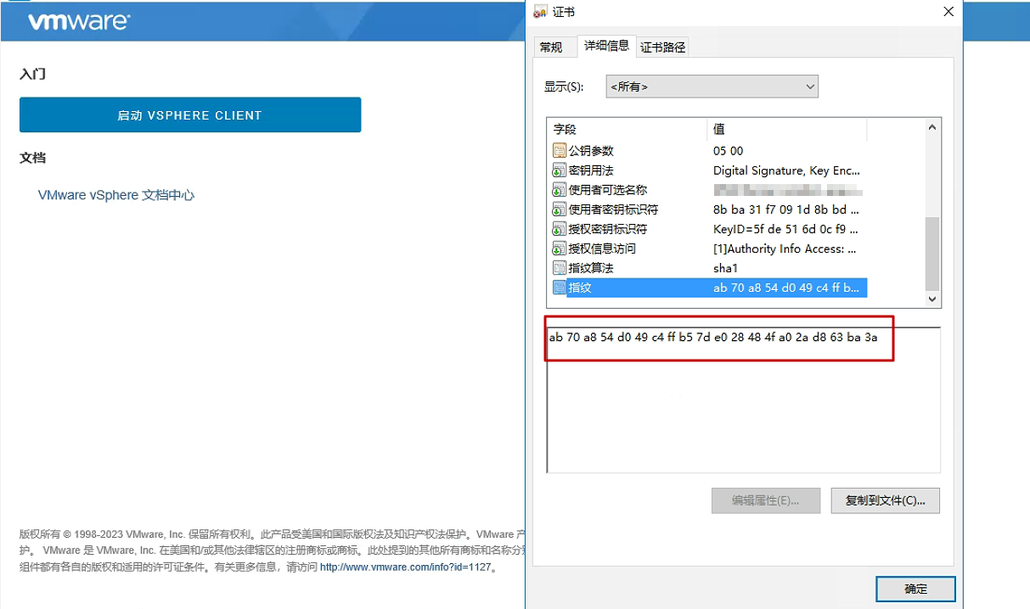Click value KeyID=5f de 51 6d 0c f9
This screenshot has width=1030, height=609.
point(786,229)
